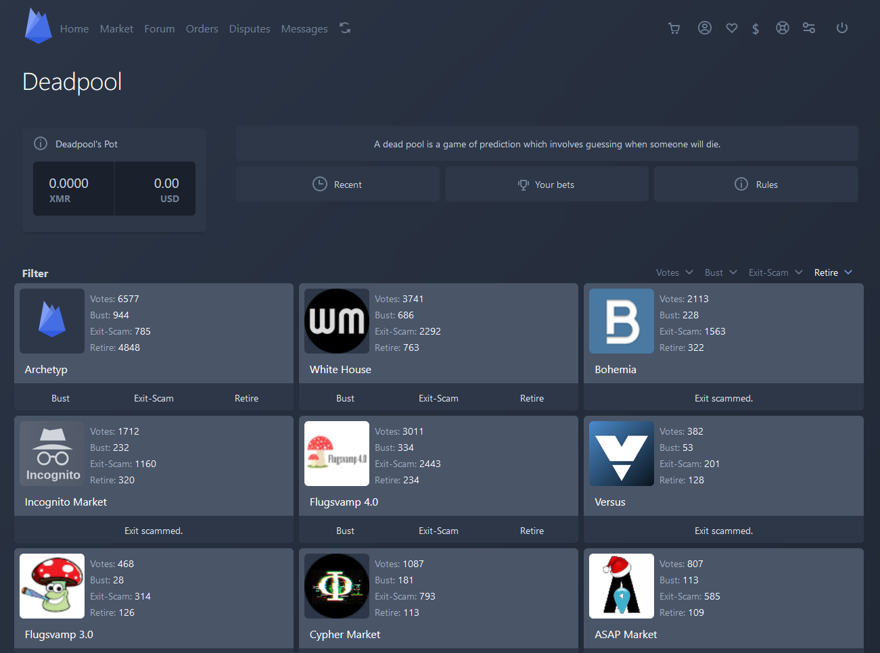Show Recent deadpool bets
This screenshot has width=880, height=653.
pyautogui.click(x=338, y=185)
